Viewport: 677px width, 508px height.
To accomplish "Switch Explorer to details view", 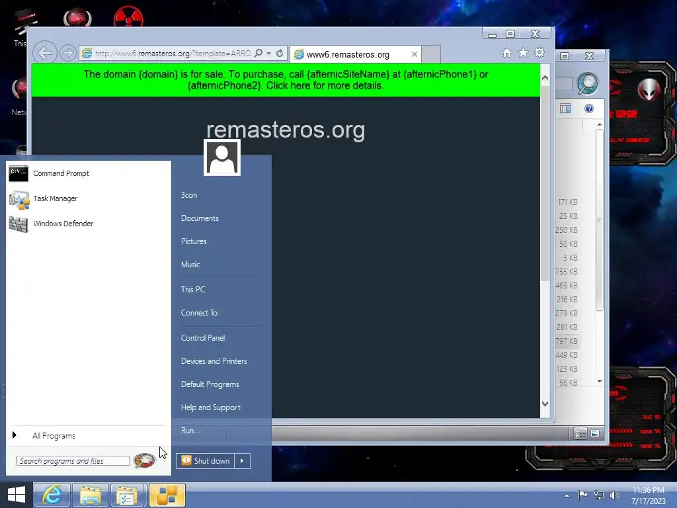I will [x=580, y=433].
